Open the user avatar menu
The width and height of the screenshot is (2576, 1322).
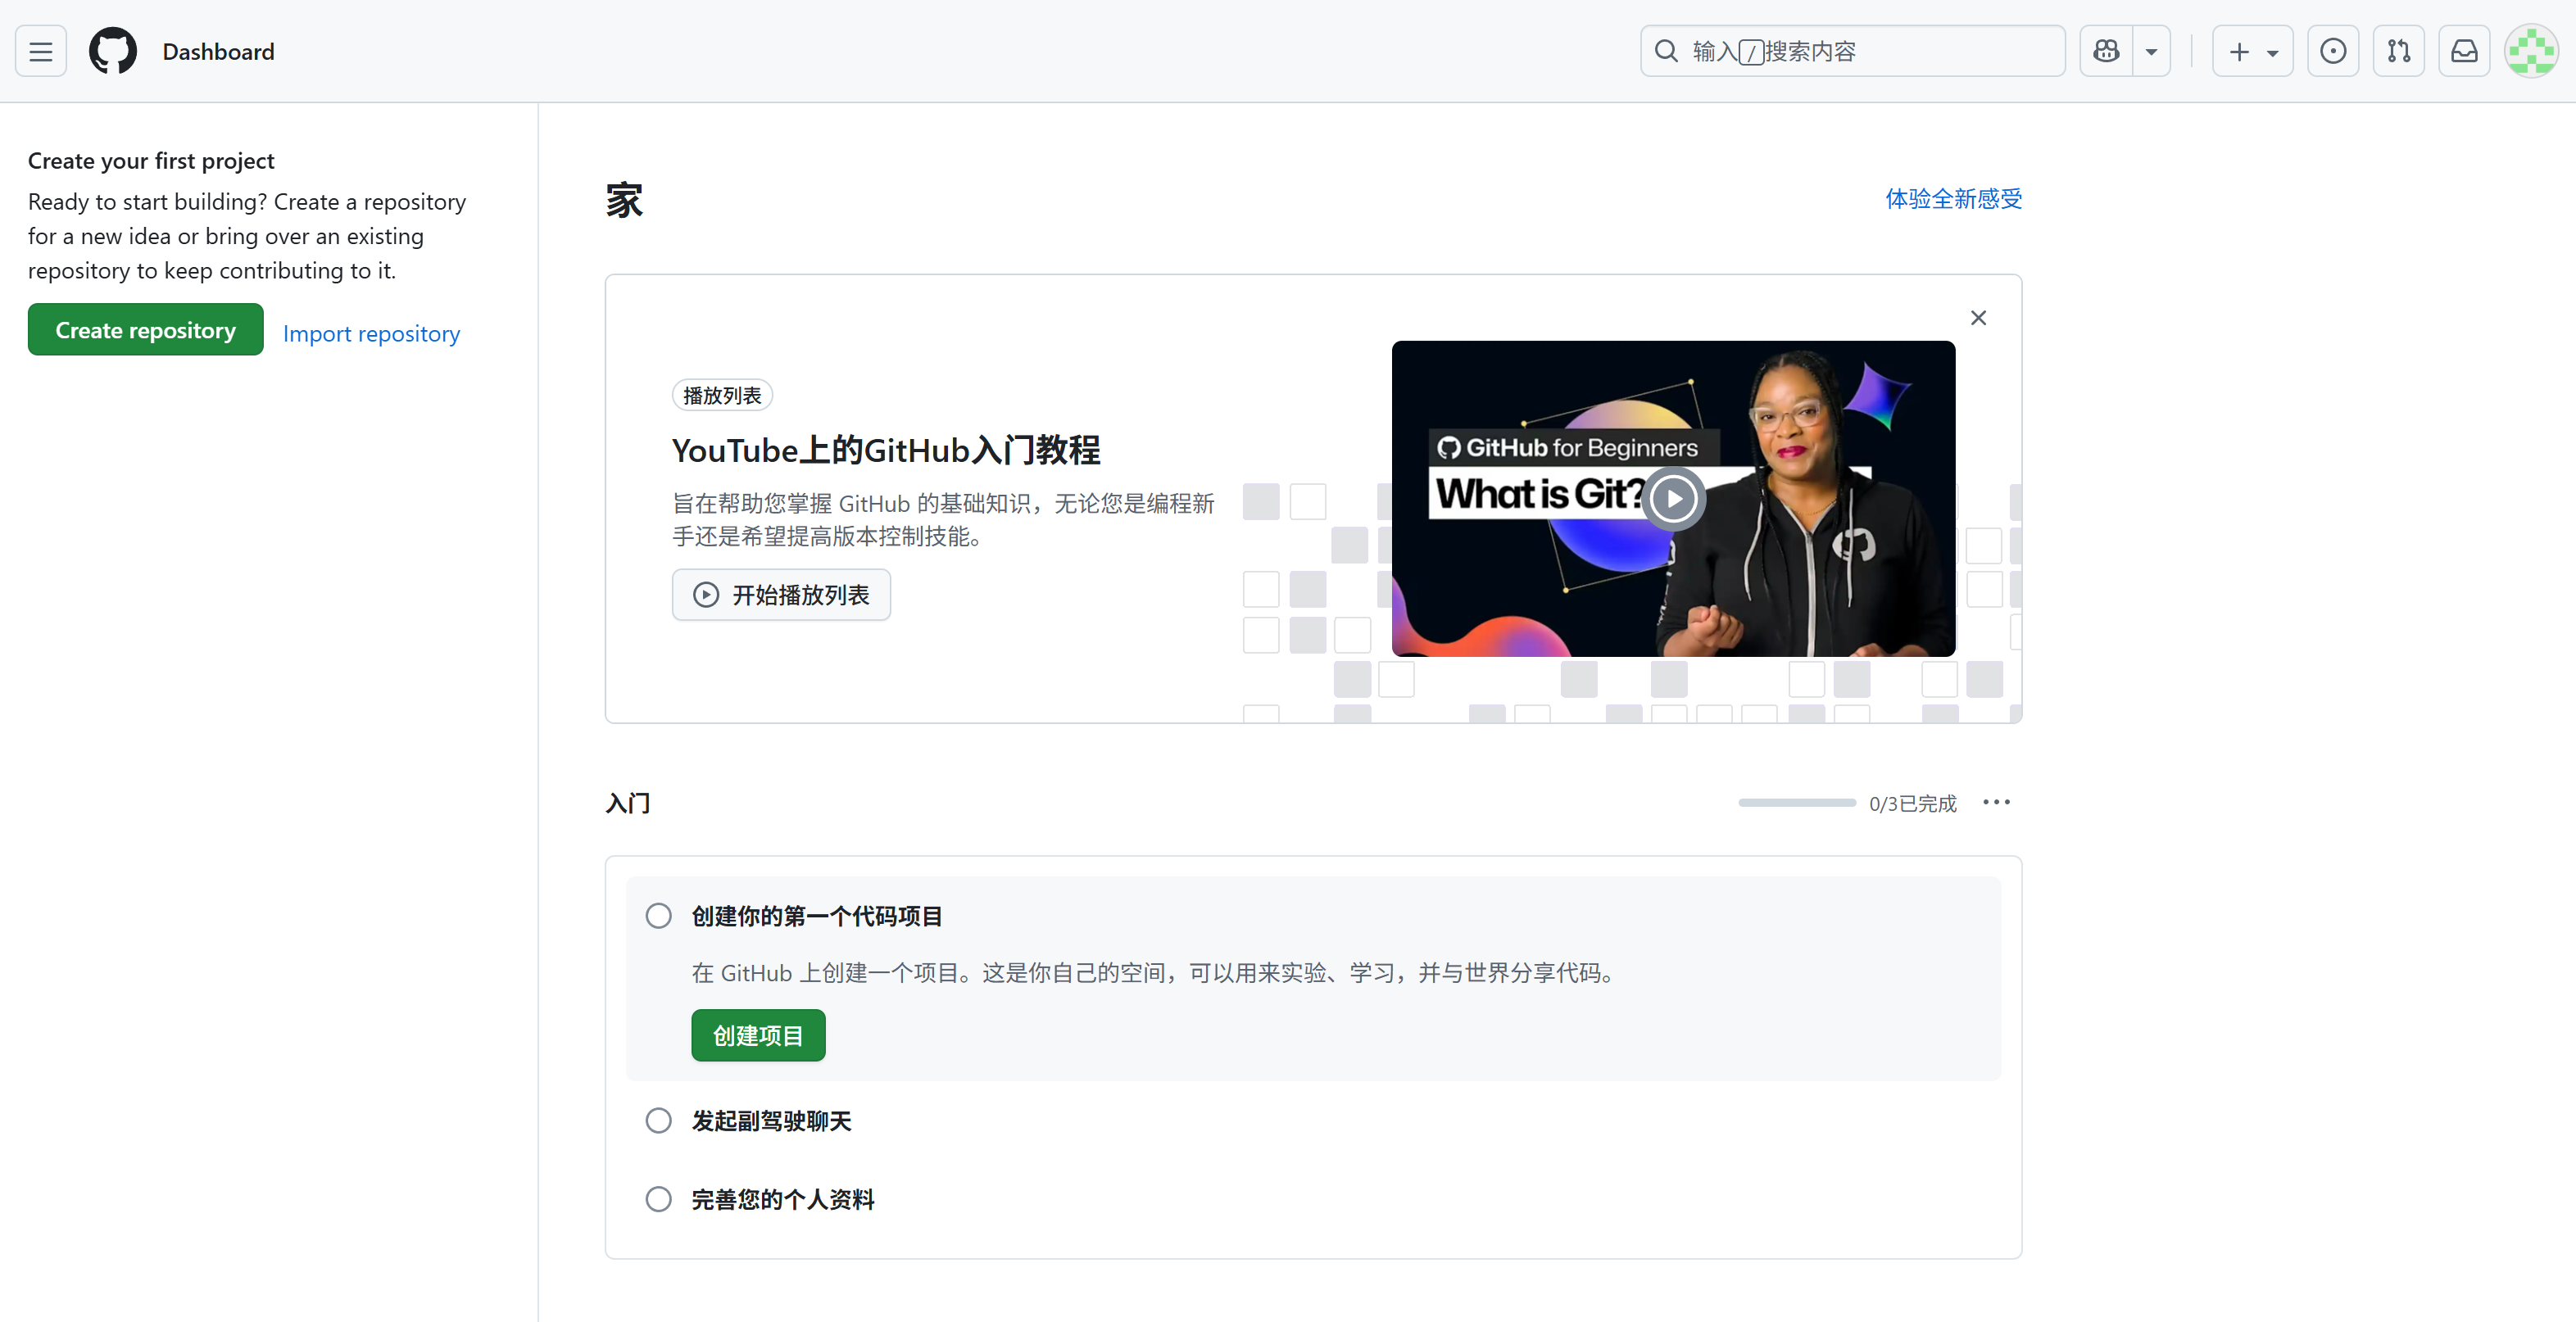click(x=2530, y=51)
